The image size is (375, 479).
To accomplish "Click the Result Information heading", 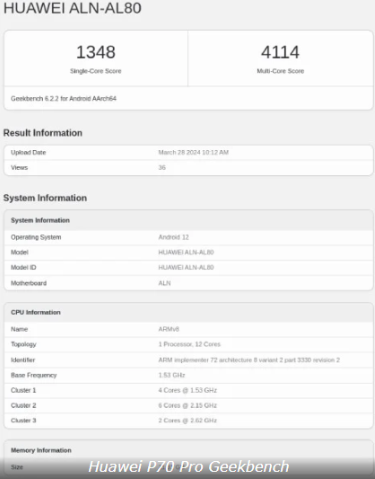I will point(43,133).
